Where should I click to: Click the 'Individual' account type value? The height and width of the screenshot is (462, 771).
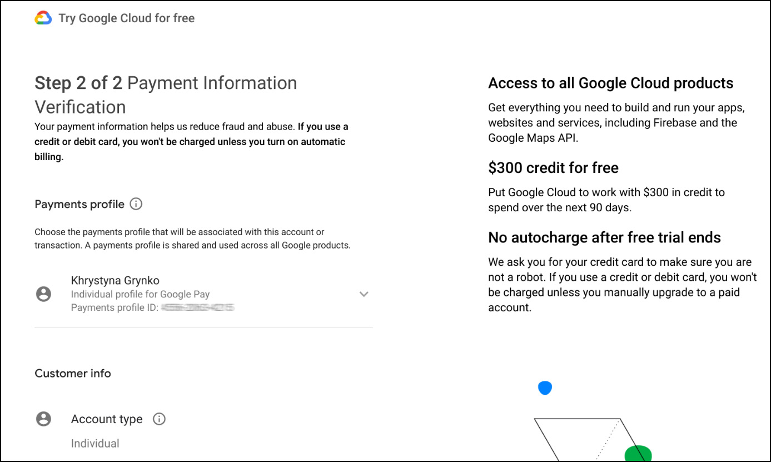[x=95, y=444]
